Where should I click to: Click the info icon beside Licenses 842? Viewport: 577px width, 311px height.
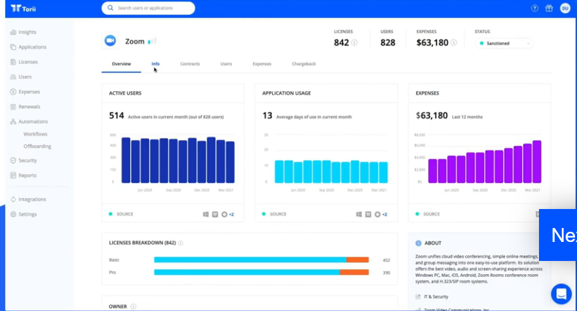pos(354,42)
